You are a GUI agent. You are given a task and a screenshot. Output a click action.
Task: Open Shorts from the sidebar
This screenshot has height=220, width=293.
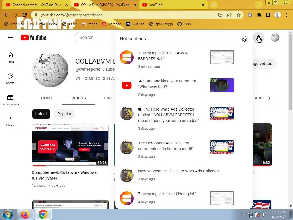10,79
